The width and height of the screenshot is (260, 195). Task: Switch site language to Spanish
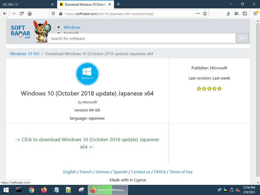[120, 172]
